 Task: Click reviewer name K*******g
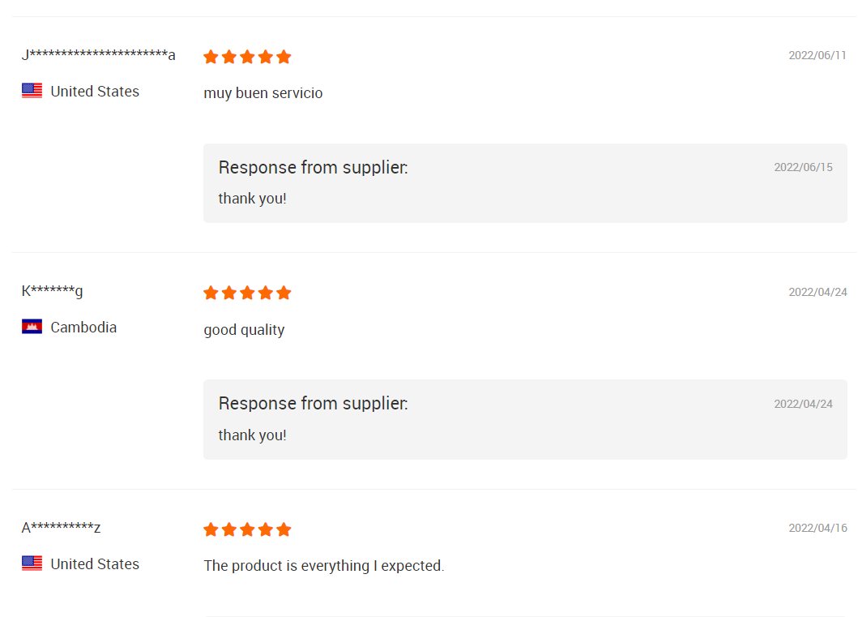coord(52,290)
